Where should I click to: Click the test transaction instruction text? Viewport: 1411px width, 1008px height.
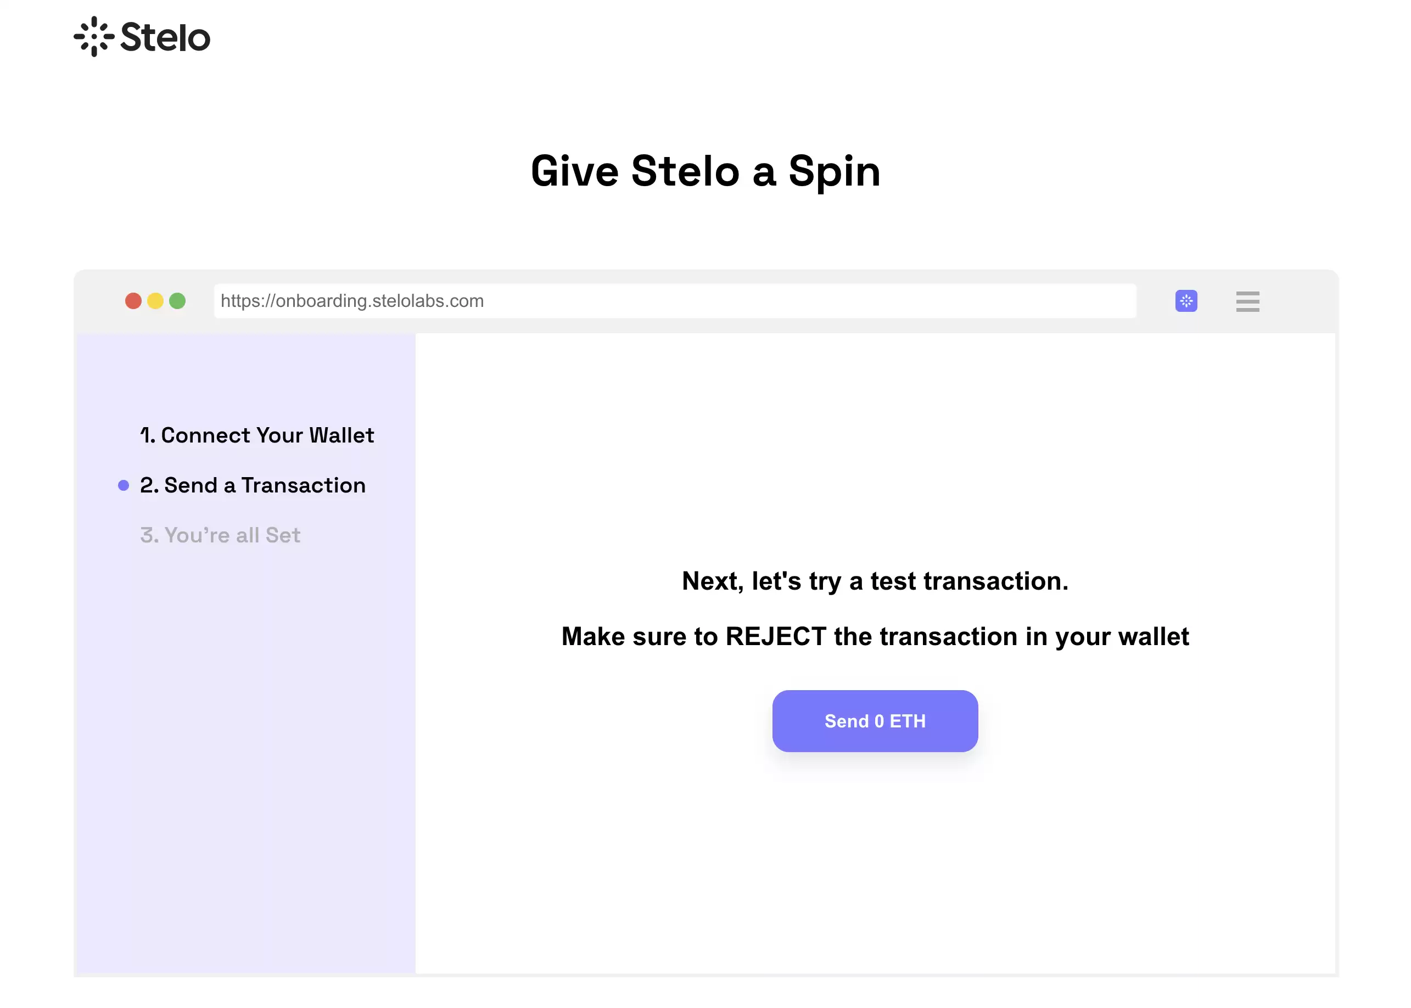[874, 581]
